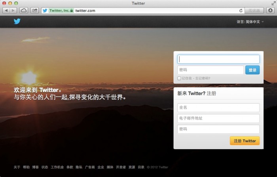Screen dimensions: 277x177
Task: Click the yellow minimize window button
Action: 10,3
